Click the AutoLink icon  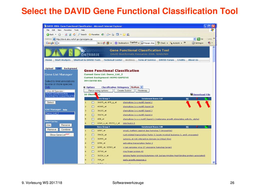[171, 43]
